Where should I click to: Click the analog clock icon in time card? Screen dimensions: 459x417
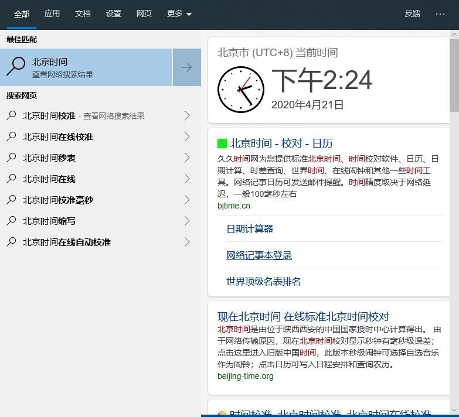coord(240,90)
